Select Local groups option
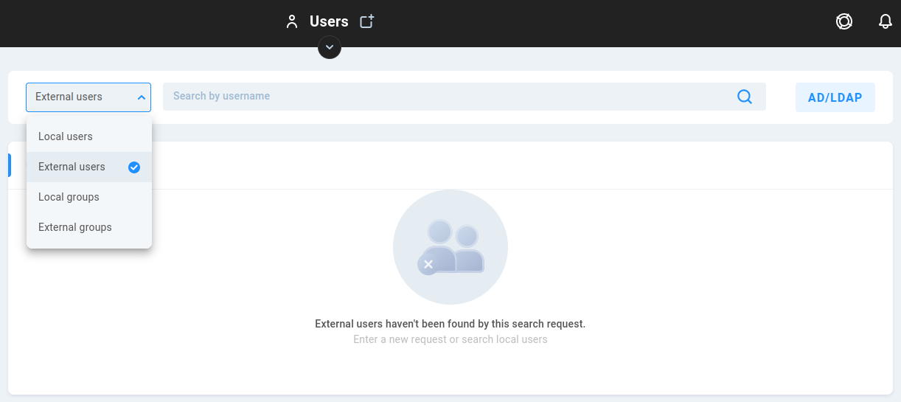901x402 pixels. (89, 197)
